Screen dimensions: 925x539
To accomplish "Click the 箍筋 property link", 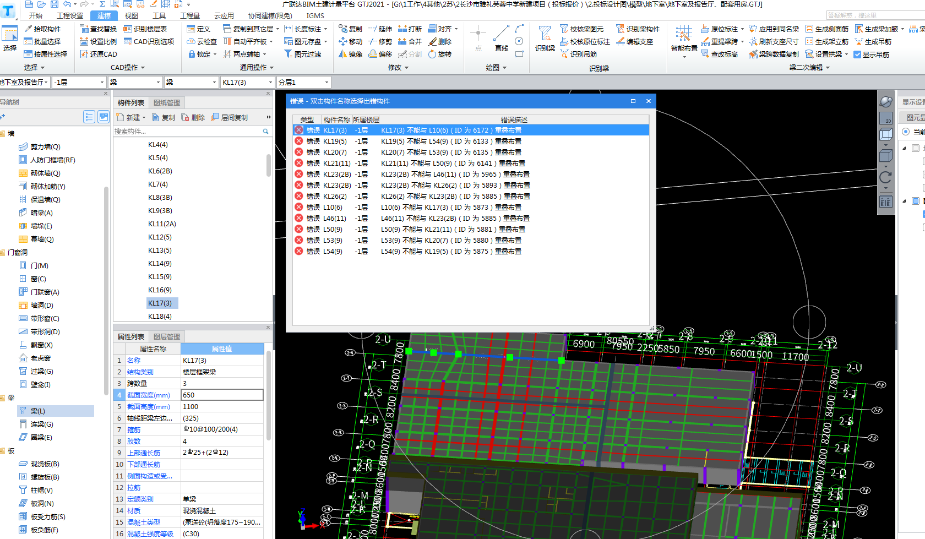I will (134, 429).
